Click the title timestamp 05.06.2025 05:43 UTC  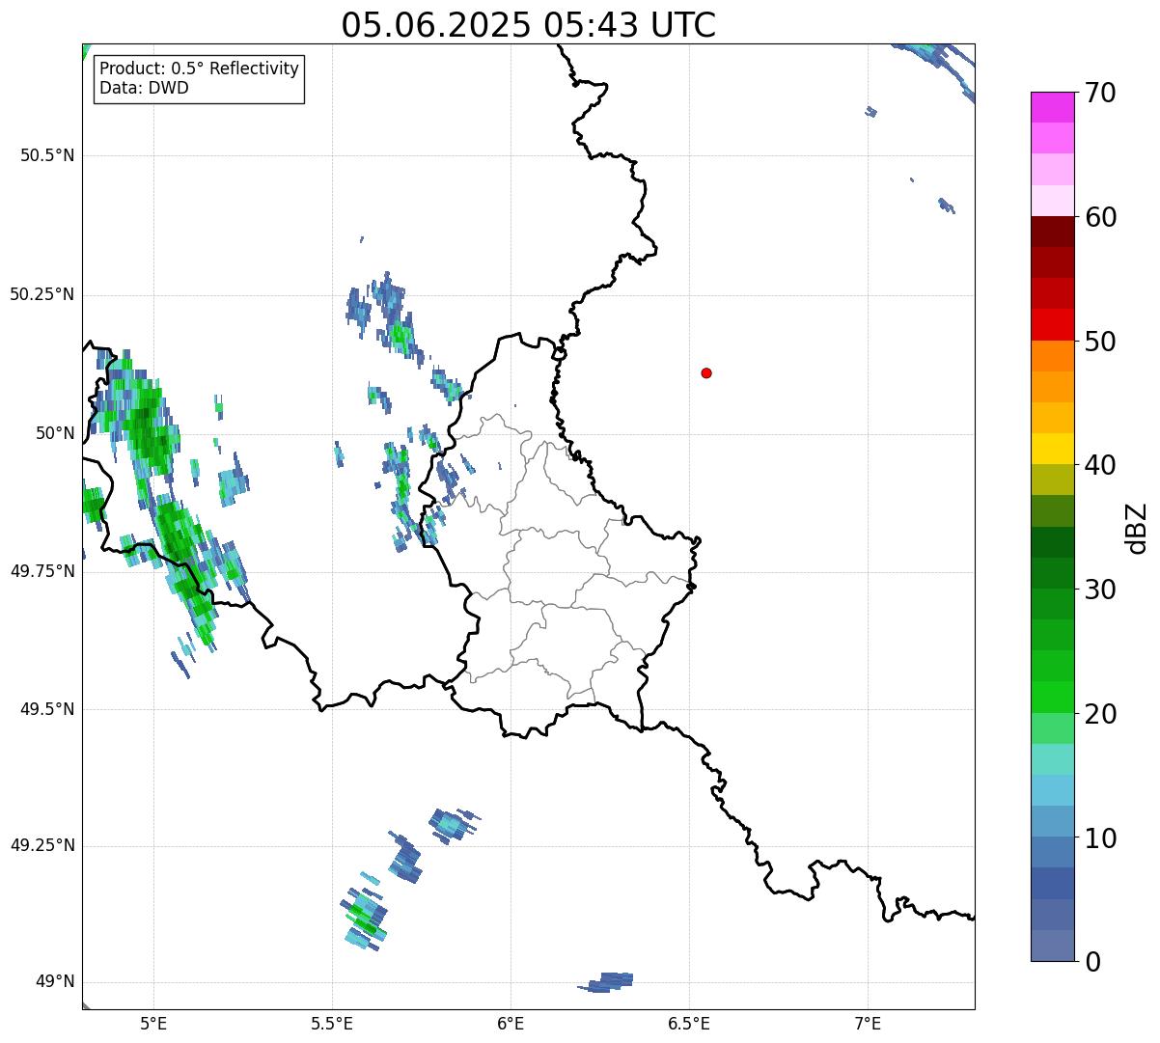pyautogui.click(x=529, y=24)
